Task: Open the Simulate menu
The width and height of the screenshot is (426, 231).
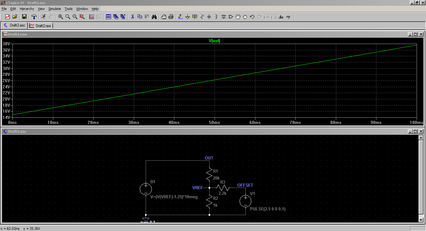Action: coord(55,9)
